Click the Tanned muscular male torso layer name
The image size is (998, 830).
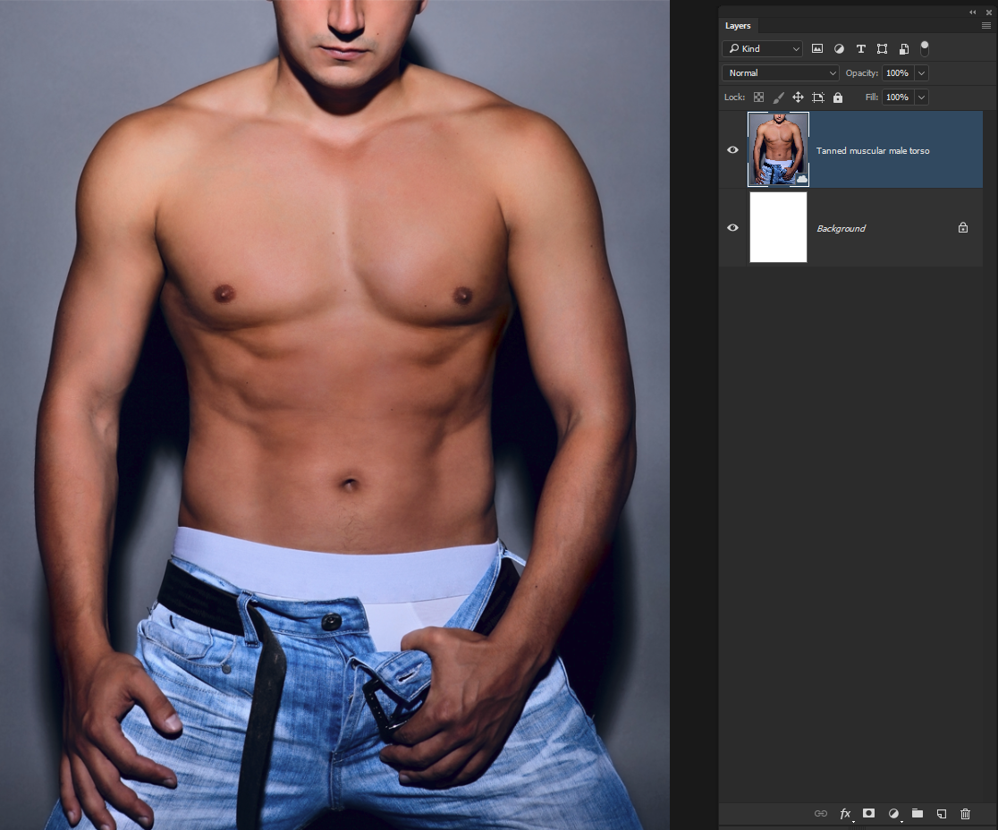(x=873, y=151)
